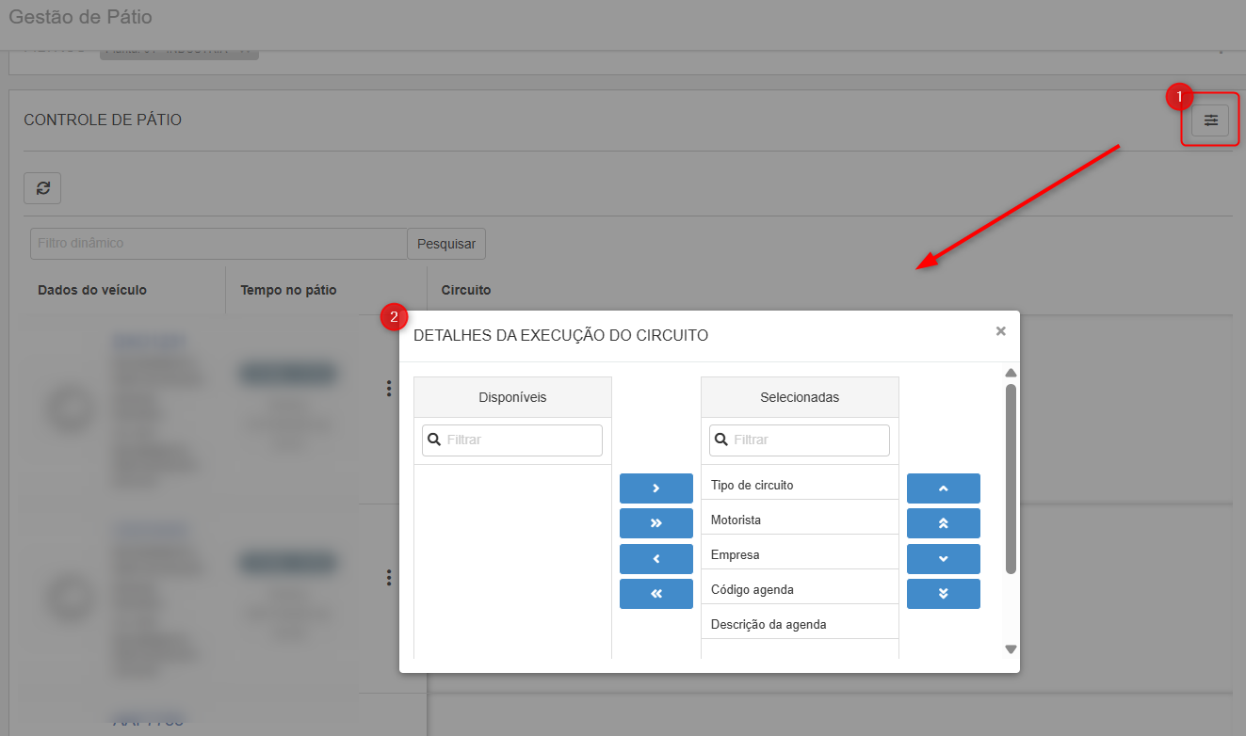Image resolution: width=1246 pixels, height=736 pixels.
Task: Move selected item to Selecionadas with single right arrow
Action: (x=656, y=488)
